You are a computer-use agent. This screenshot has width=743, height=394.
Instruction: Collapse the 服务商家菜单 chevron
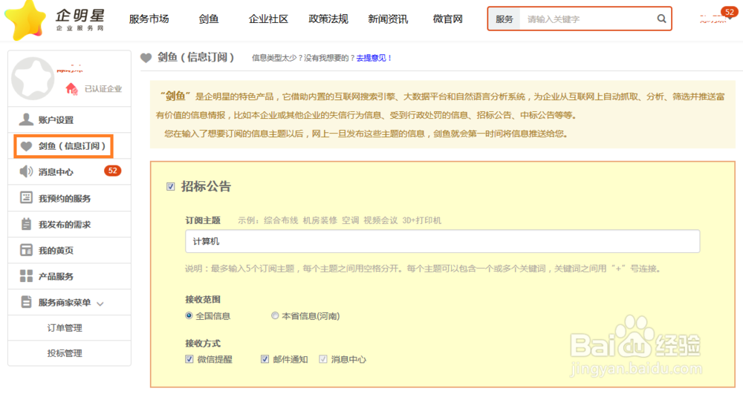(x=100, y=303)
